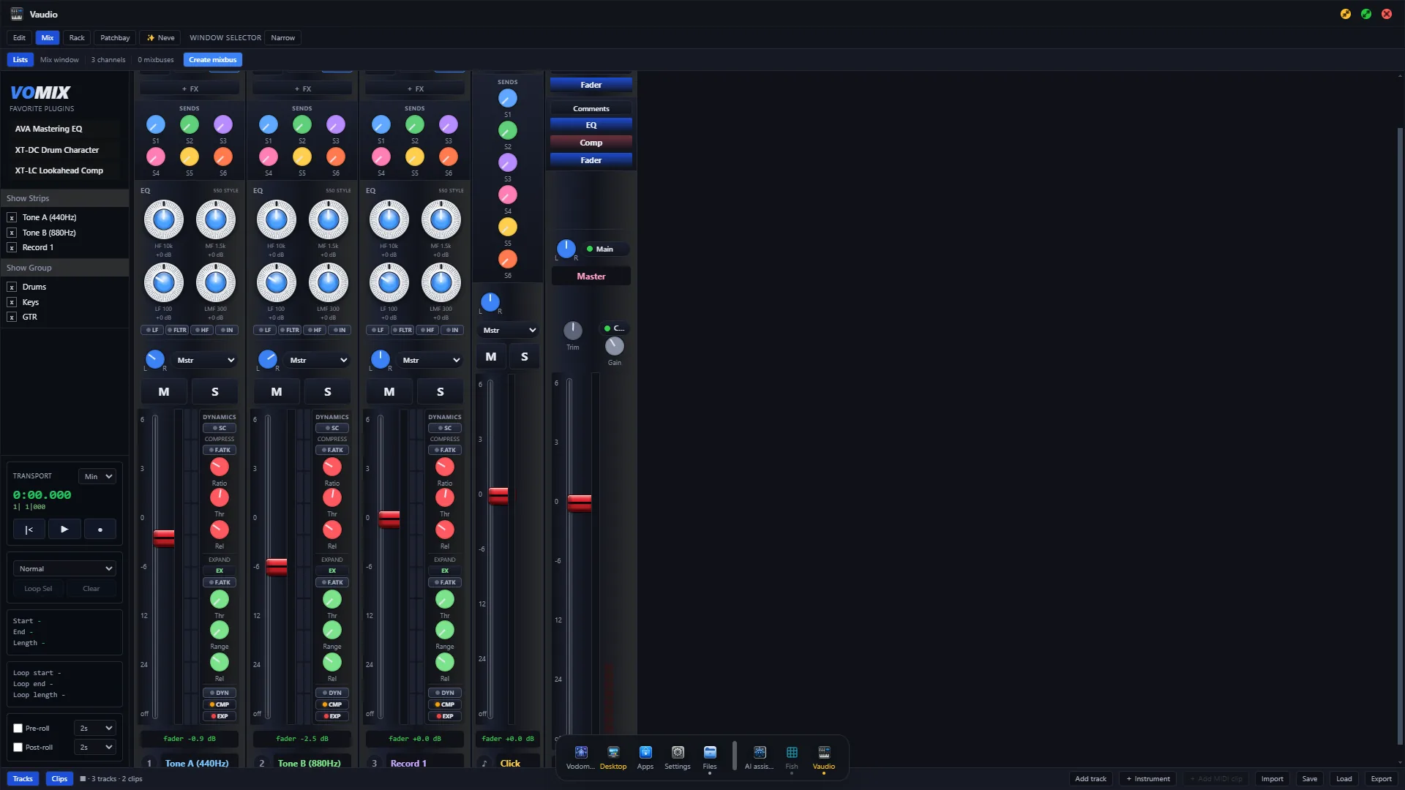Switch to the Rack tab

coord(77,38)
